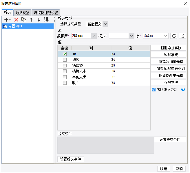This screenshot has height=173, width=190.
Task: Click the gray 提交条件 text area
Action: pyautogui.click(x=106, y=145)
